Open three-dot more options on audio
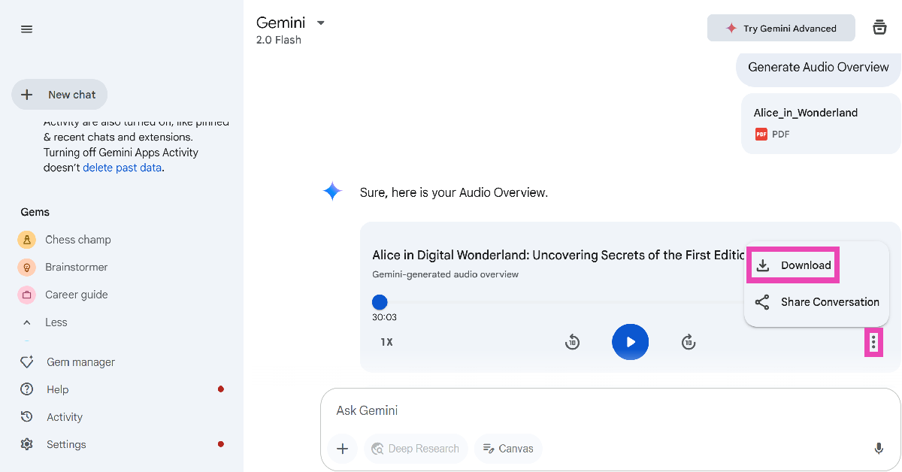Viewport: 902px width, 472px height. (x=873, y=343)
